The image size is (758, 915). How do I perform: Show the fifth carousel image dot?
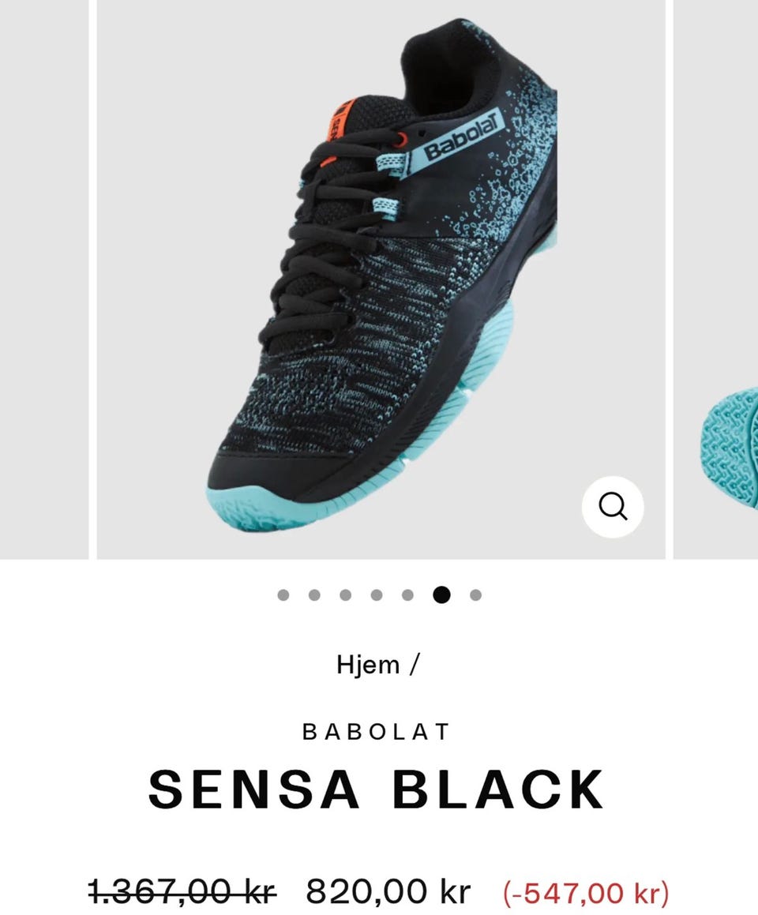407,594
